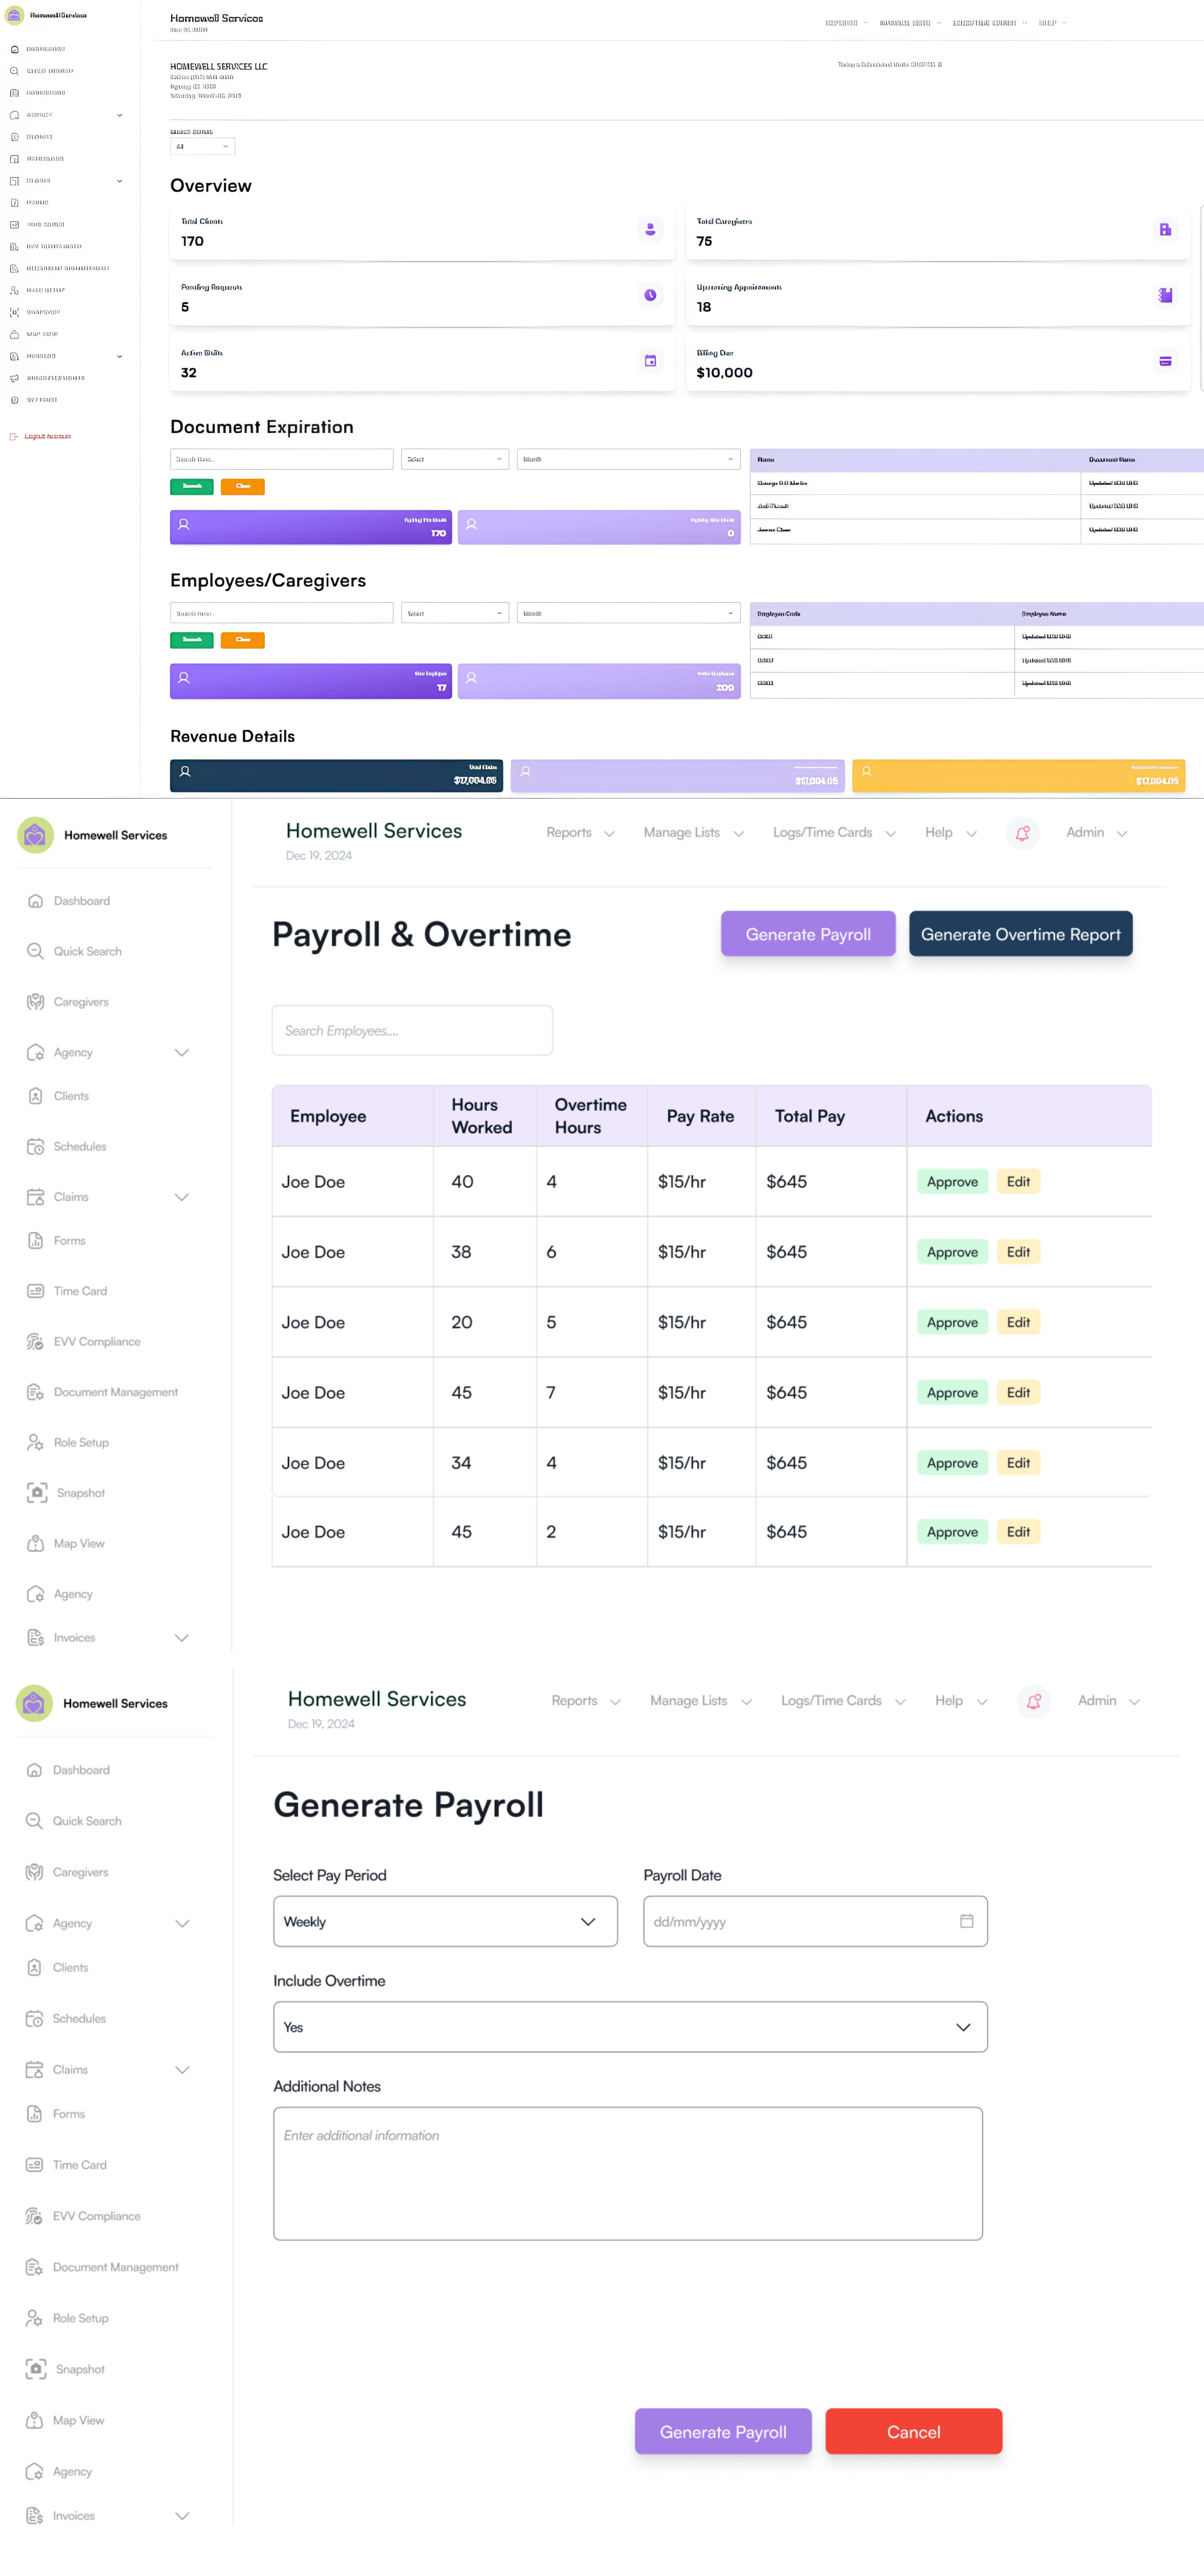The width and height of the screenshot is (1204, 2576).
Task: Open EVV Compliance in the Generate Payroll sidebar
Action: pos(83,2216)
